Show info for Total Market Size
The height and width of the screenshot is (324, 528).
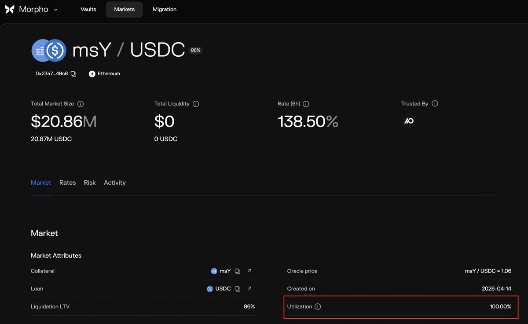(x=81, y=104)
